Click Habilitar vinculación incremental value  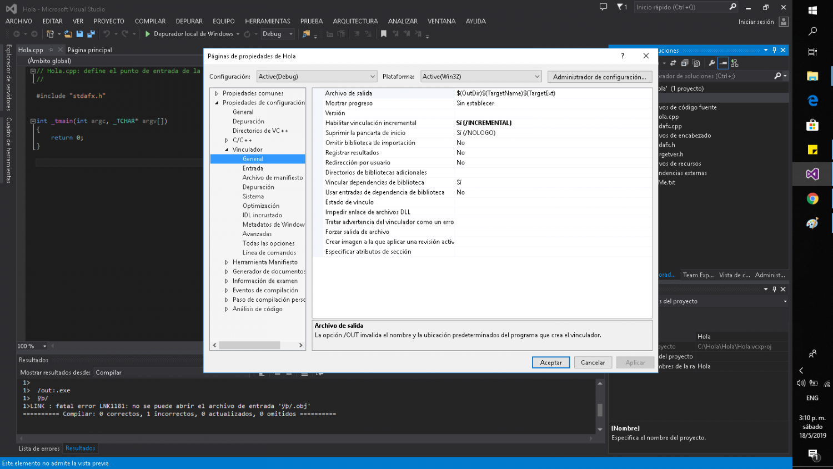[553, 123]
